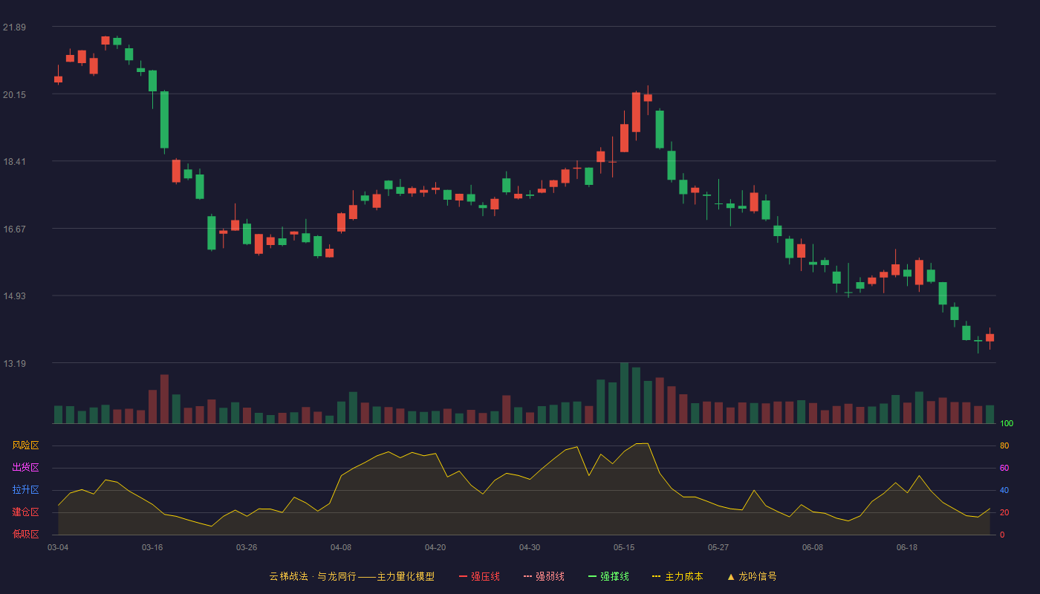The height and width of the screenshot is (594, 1040).
Task: Click the 14.93 price axis label
Action: [14, 296]
